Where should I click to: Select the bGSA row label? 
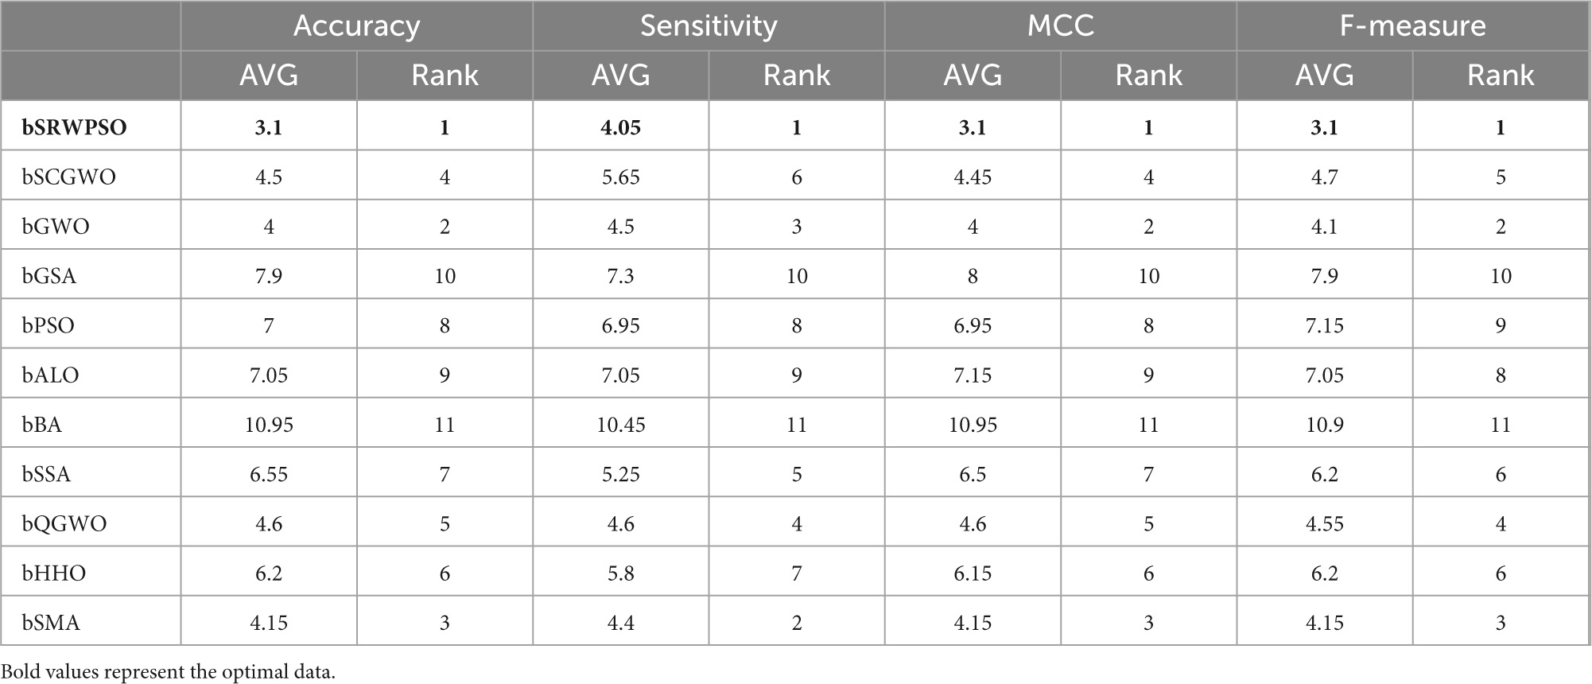(49, 276)
